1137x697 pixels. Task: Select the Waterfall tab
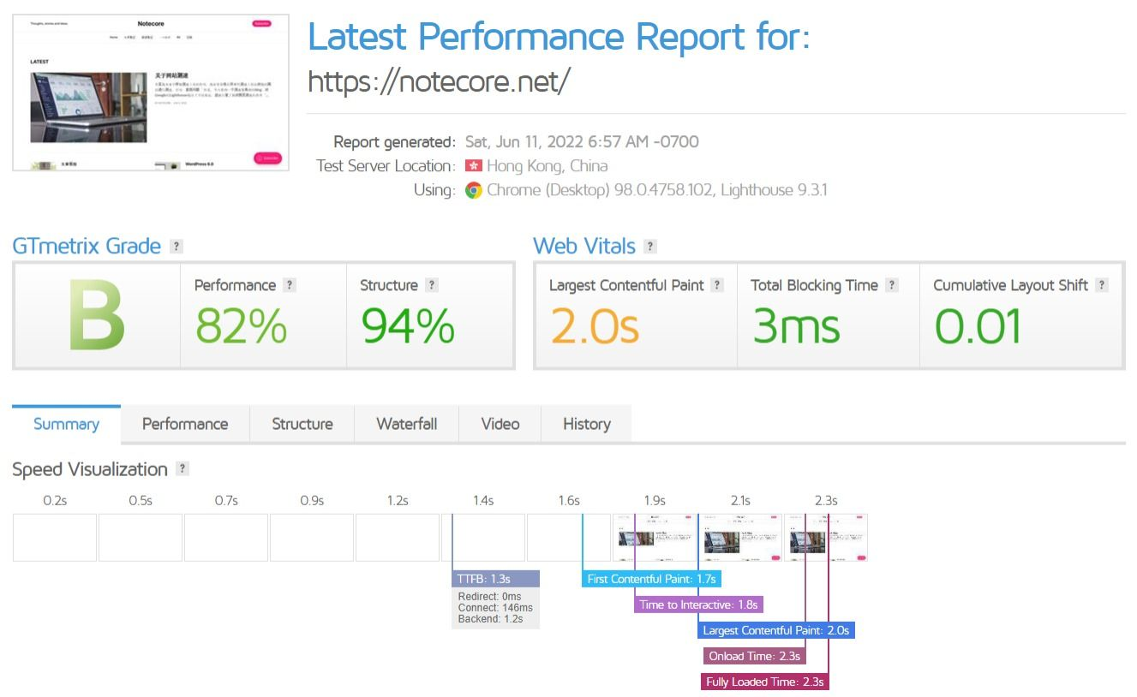[x=407, y=424]
